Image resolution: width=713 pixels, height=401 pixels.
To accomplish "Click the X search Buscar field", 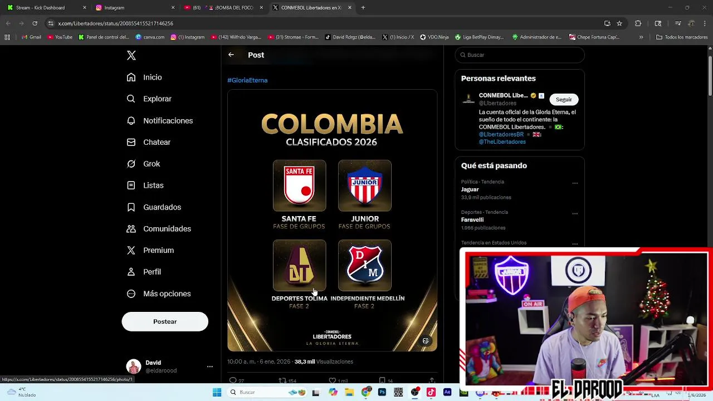I will [x=520, y=55].
